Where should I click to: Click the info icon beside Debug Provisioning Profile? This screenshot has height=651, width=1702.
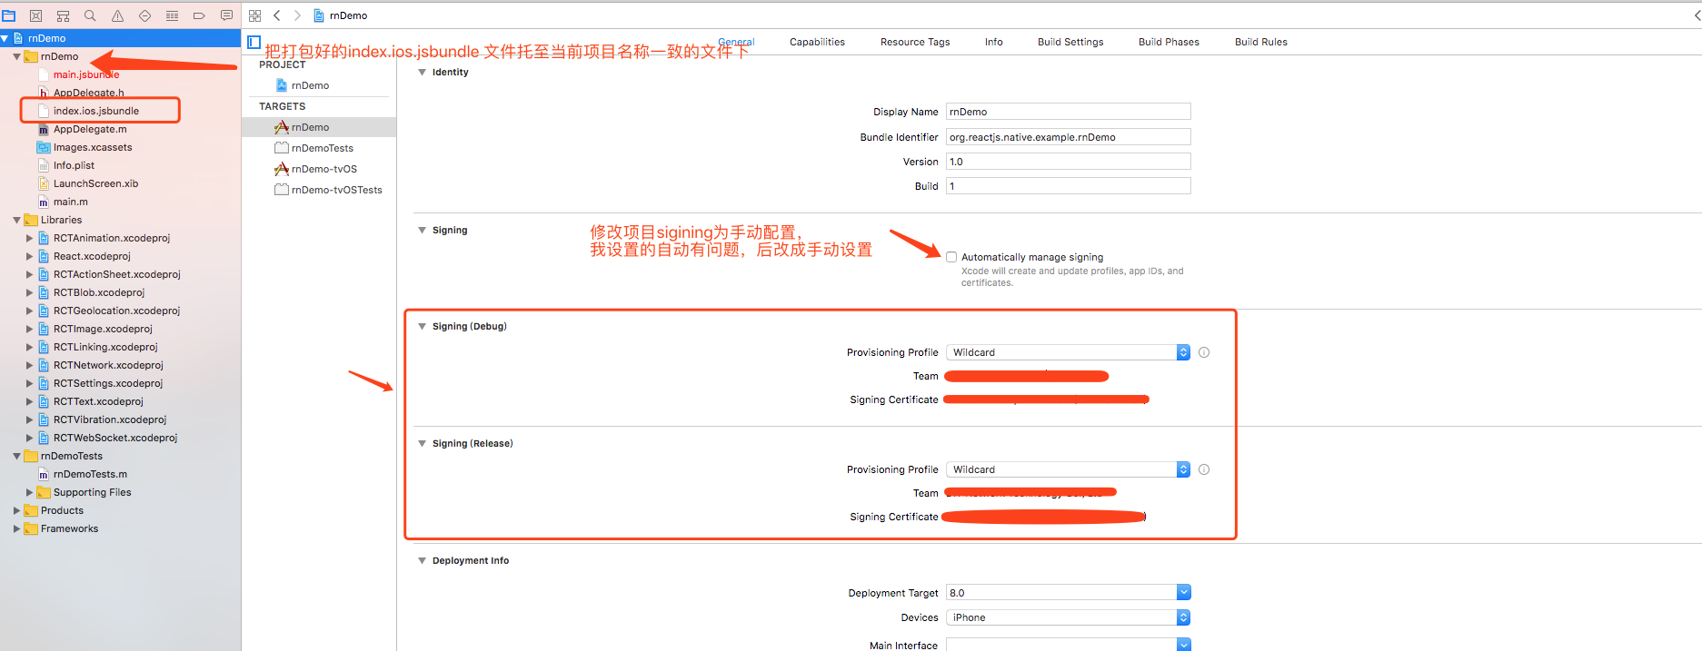(1204, 352)
